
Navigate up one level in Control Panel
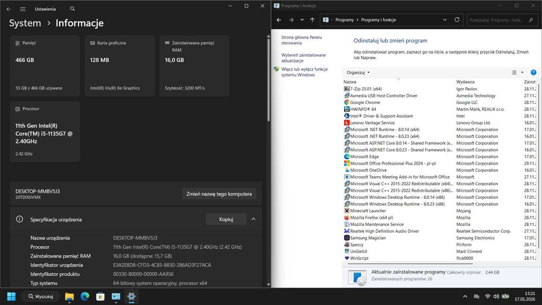point(313,20)
